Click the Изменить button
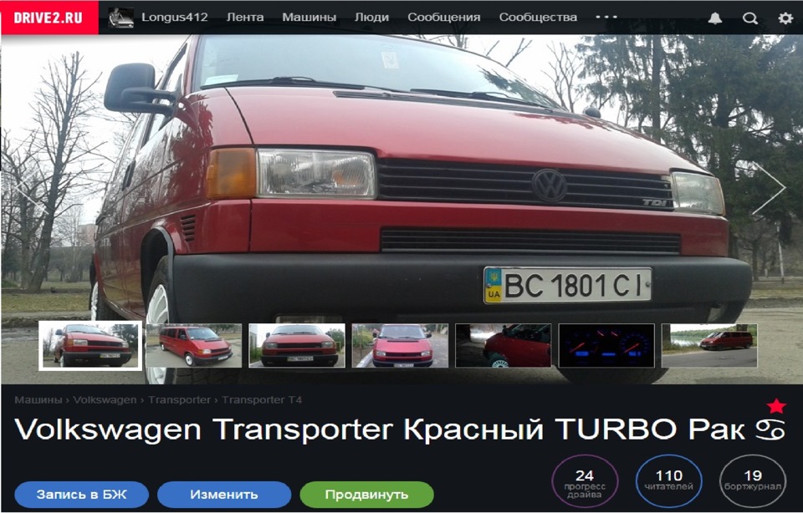The height and width of the screenshot is (513, 803). click(x=224, y=495)
